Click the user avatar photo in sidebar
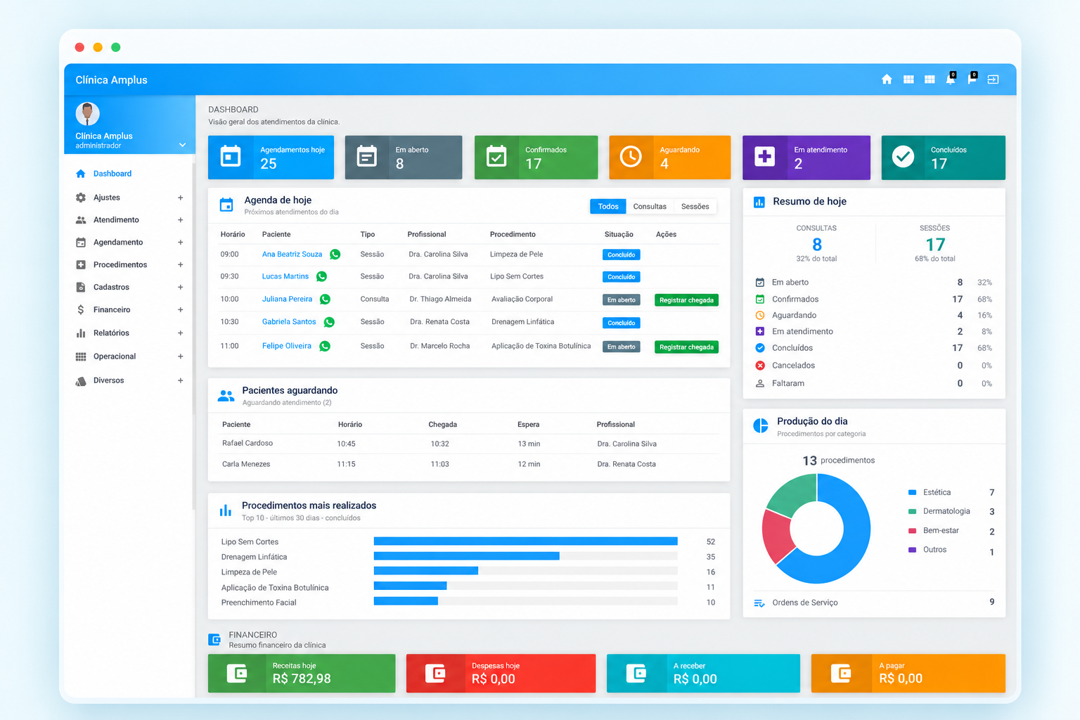 (x=87, y=114)
